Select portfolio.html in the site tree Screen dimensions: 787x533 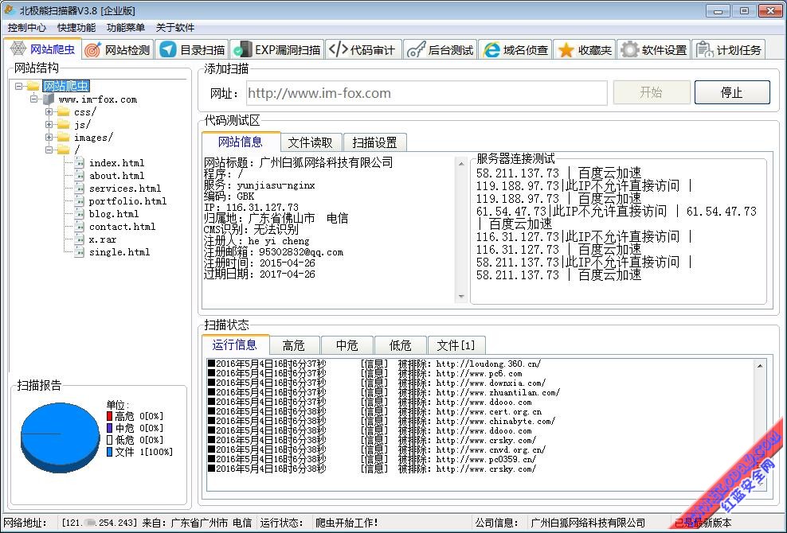click(128, 201)
